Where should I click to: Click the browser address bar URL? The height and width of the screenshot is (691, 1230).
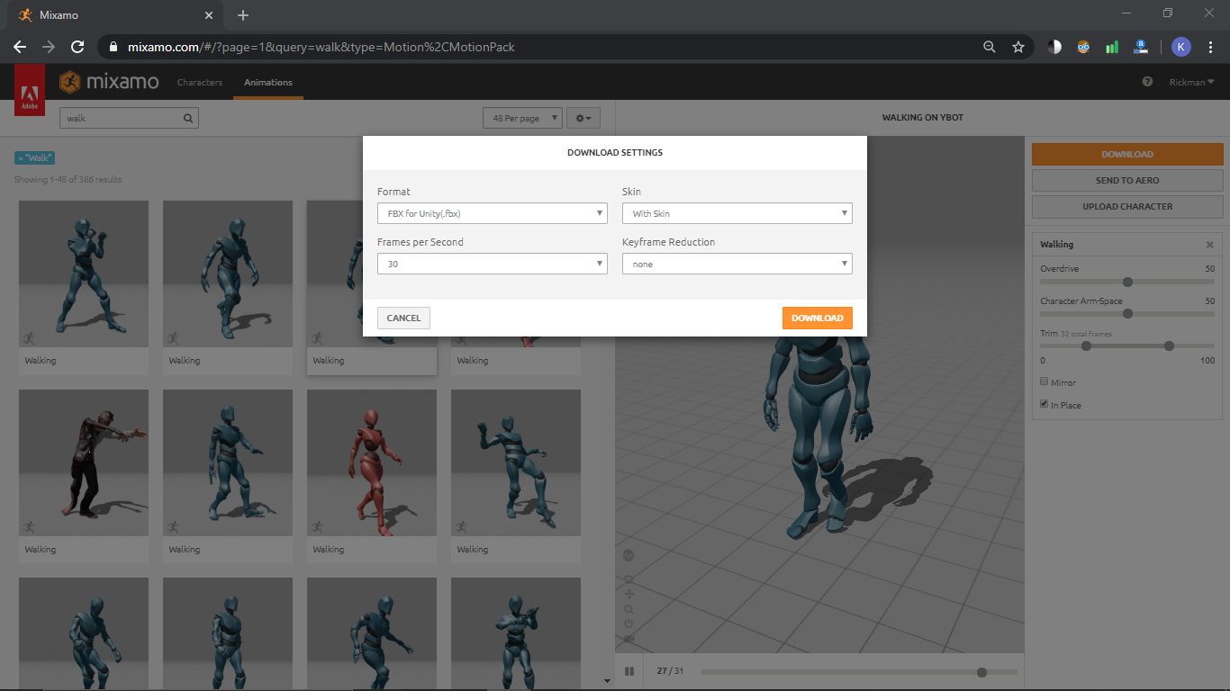pos(321,47)
